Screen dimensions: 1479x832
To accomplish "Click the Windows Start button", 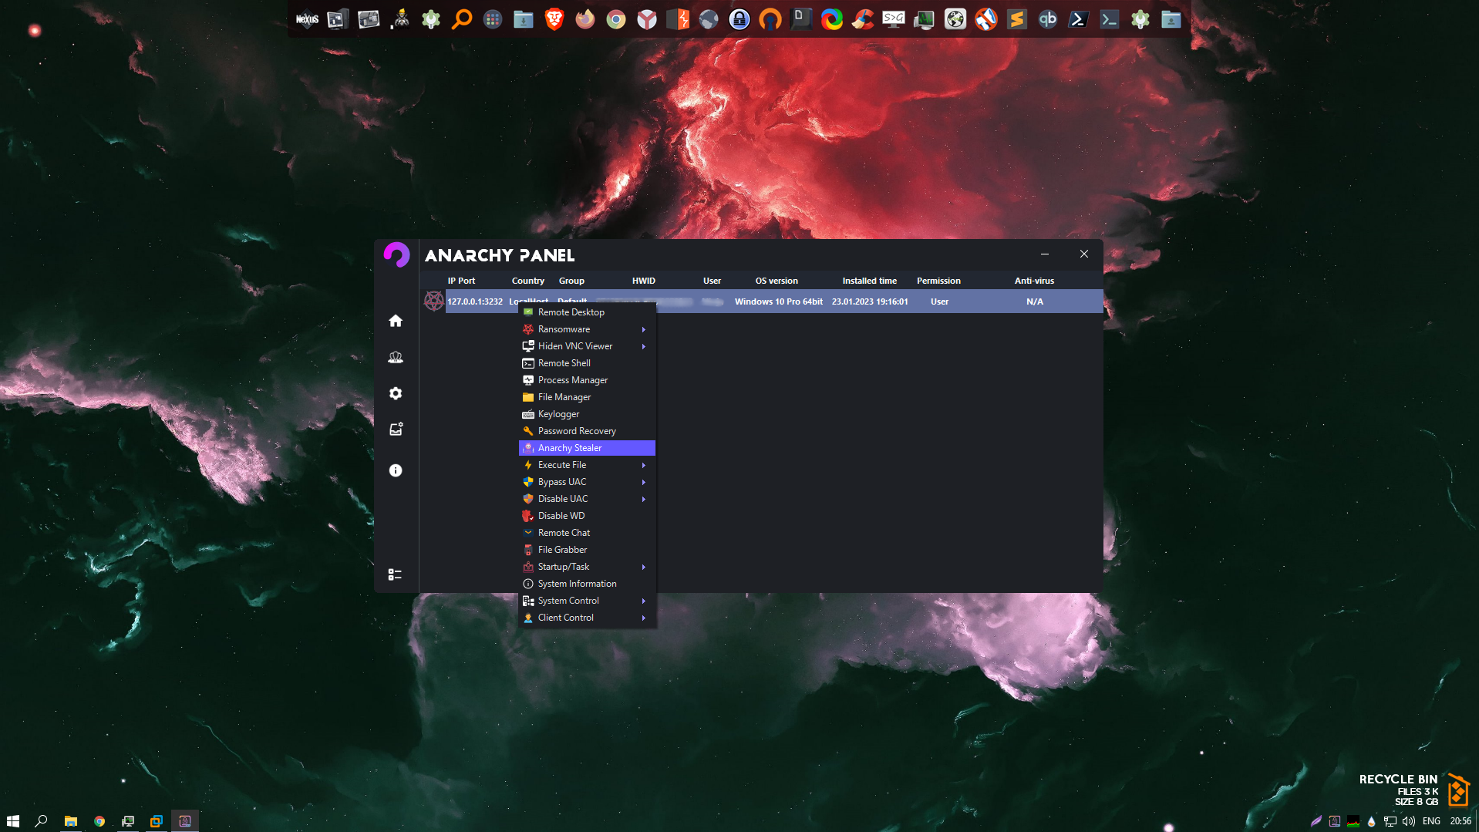I will point(12,821).
